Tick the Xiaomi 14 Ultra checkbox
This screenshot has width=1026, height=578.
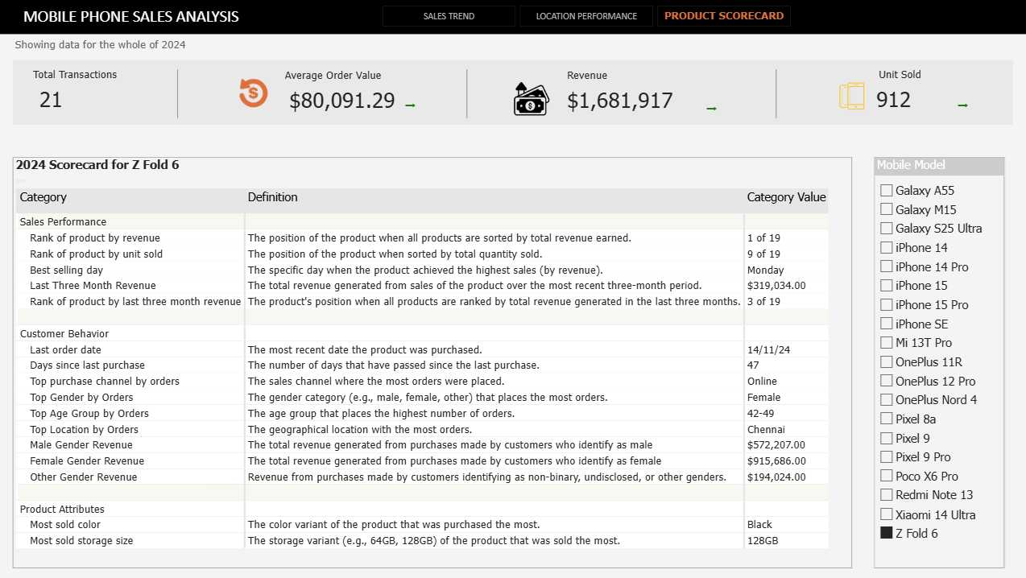pos(887,514)
